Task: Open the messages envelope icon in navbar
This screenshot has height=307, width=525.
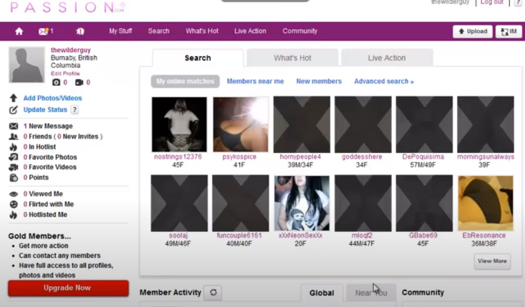Action: 44,31
